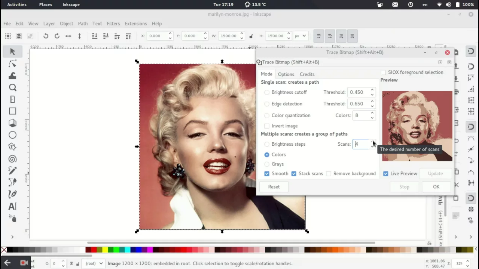Select the Grays radio option
The width and height of the screenshot is (479, 269).
pyautogui.click(x=267, y=164)
